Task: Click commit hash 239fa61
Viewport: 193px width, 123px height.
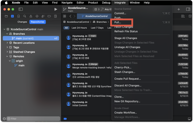Action: click(183, 36)
